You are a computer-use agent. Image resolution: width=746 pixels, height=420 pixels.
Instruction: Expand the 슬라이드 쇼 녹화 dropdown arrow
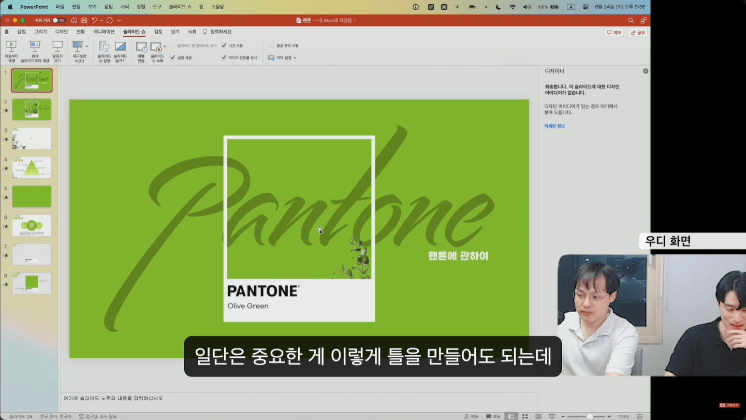(165, 47)
